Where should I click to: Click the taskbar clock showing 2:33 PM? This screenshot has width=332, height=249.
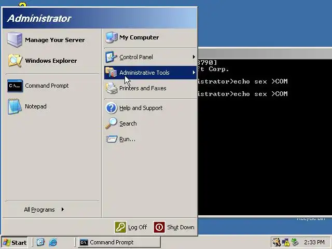[314, 242]
